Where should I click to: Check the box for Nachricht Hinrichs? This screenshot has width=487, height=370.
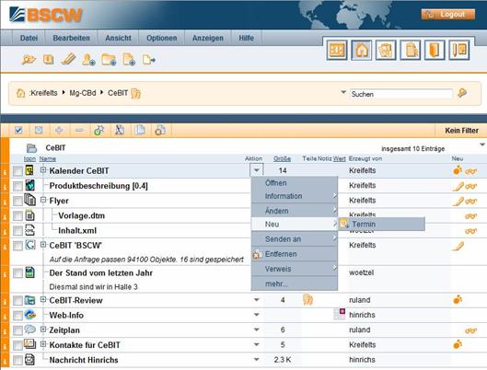pos(17,360)
